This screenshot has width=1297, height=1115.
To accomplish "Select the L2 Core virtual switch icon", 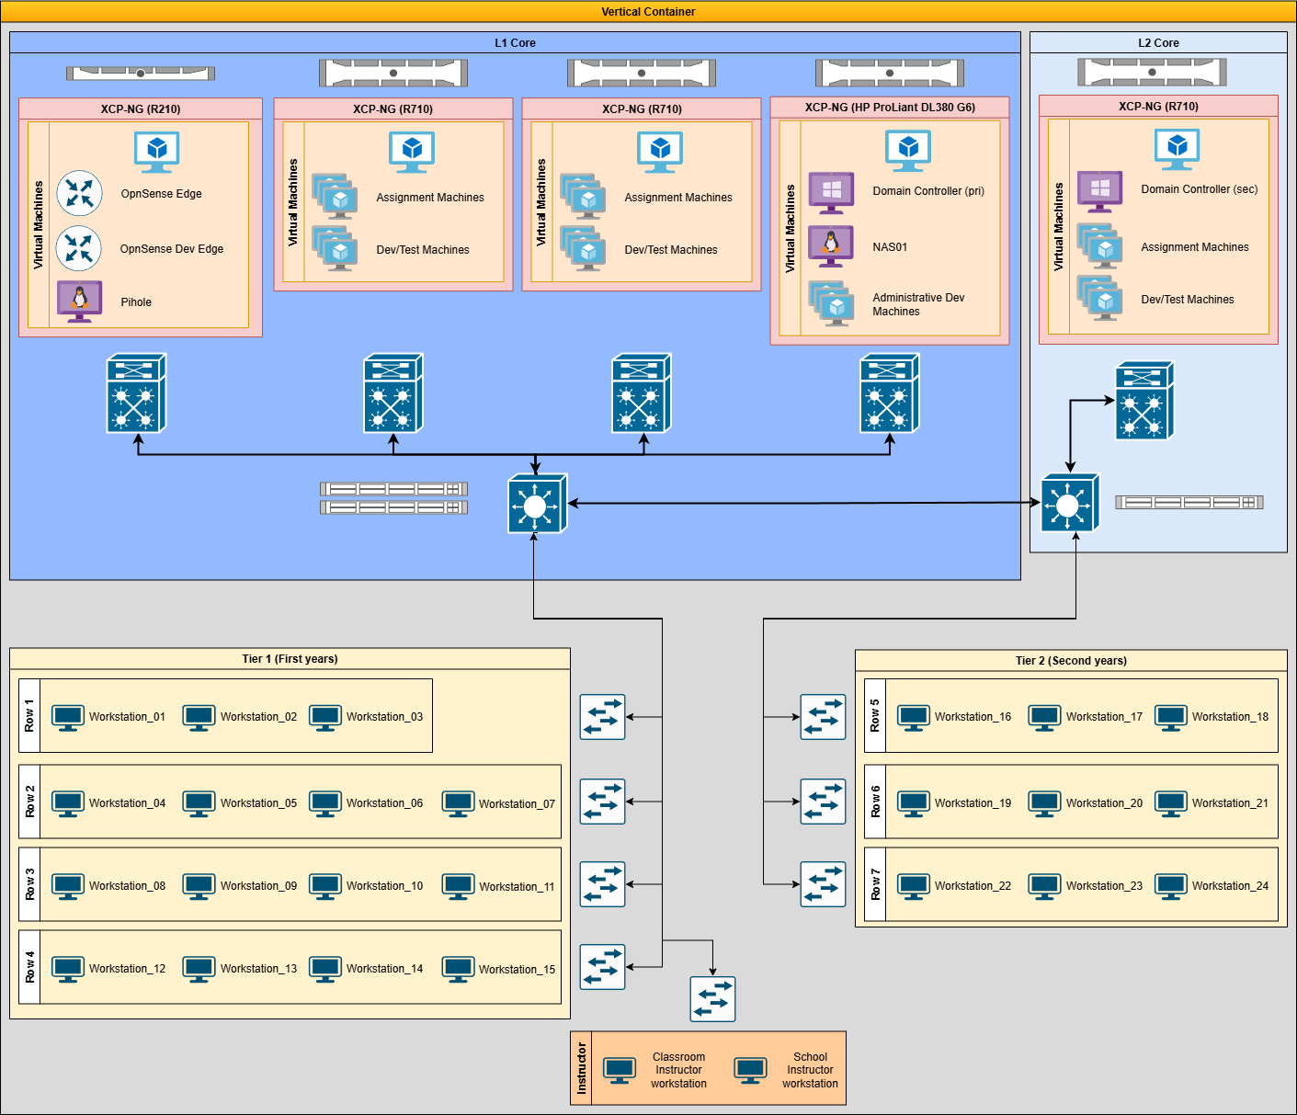I will (1144, 400).
